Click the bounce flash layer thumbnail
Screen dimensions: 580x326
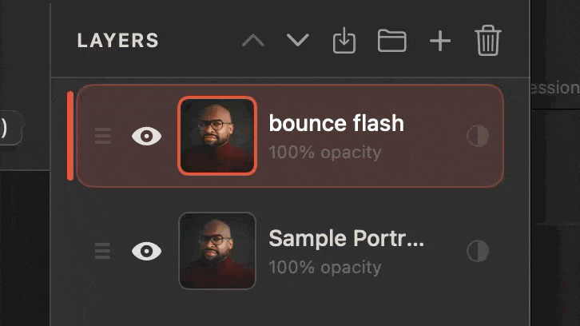point(217,136)
